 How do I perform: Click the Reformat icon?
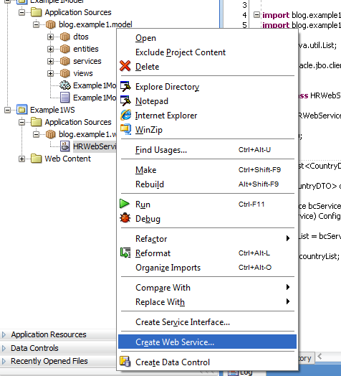125,253
